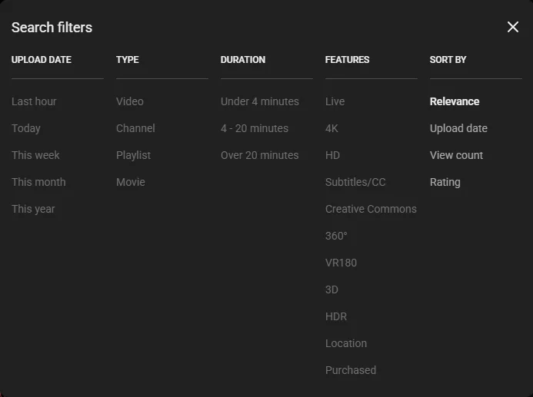The image size is (533, 397).
Task: Select 4 - 20 minutes duration
Action: (255, 128)
